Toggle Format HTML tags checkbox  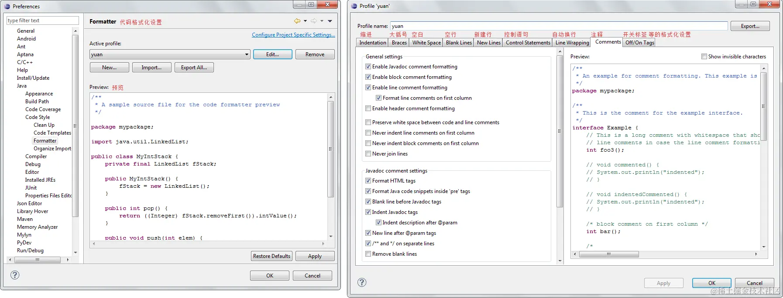(368, 181)
